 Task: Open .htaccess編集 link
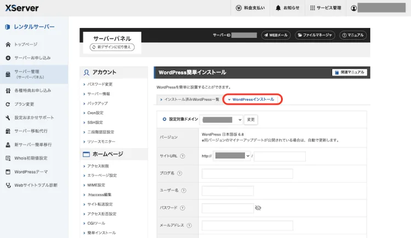[x=99, y=195]
